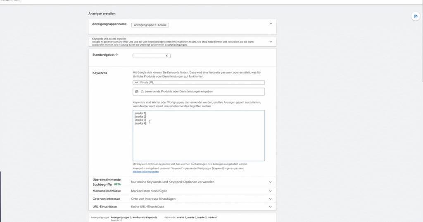The width and height of the screenshot is (423, 222).
Task: Click the link icon in Finale URL field
Action: [x=136, y=83]
